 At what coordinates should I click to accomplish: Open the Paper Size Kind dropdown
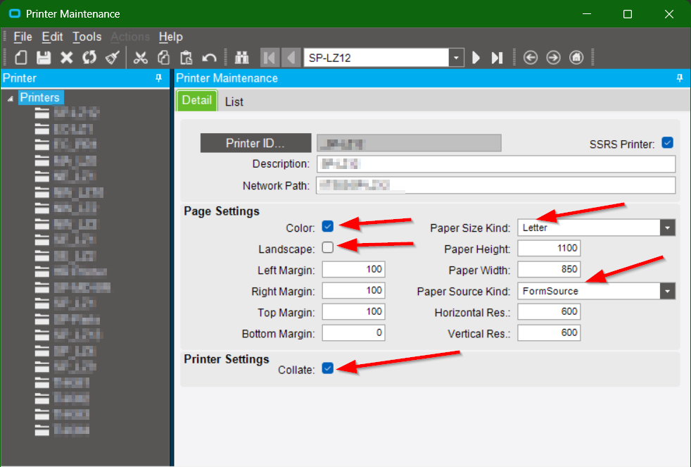667,228
